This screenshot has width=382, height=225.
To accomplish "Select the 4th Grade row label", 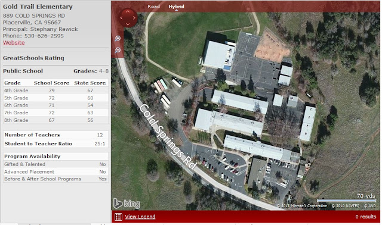I will [x=16, y=90].
